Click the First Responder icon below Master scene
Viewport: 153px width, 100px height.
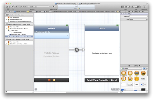tap(49, 80)
